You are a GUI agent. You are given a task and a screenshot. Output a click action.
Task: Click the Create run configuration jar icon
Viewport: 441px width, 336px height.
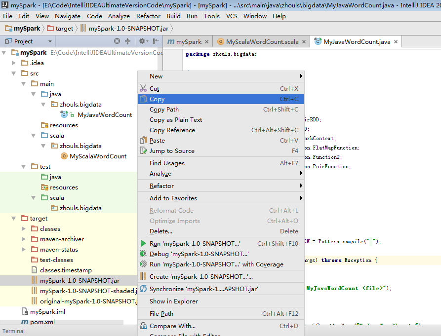point(143,276)
